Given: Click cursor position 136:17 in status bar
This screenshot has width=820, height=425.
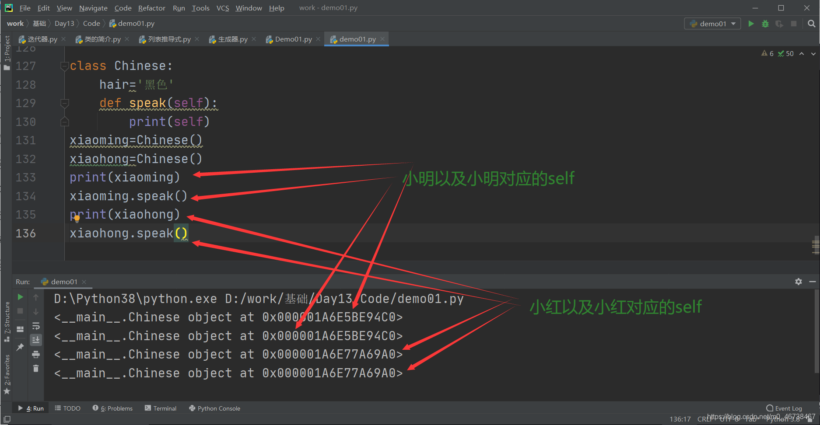Looking at the screenshot, I should [x=680, y=419].
